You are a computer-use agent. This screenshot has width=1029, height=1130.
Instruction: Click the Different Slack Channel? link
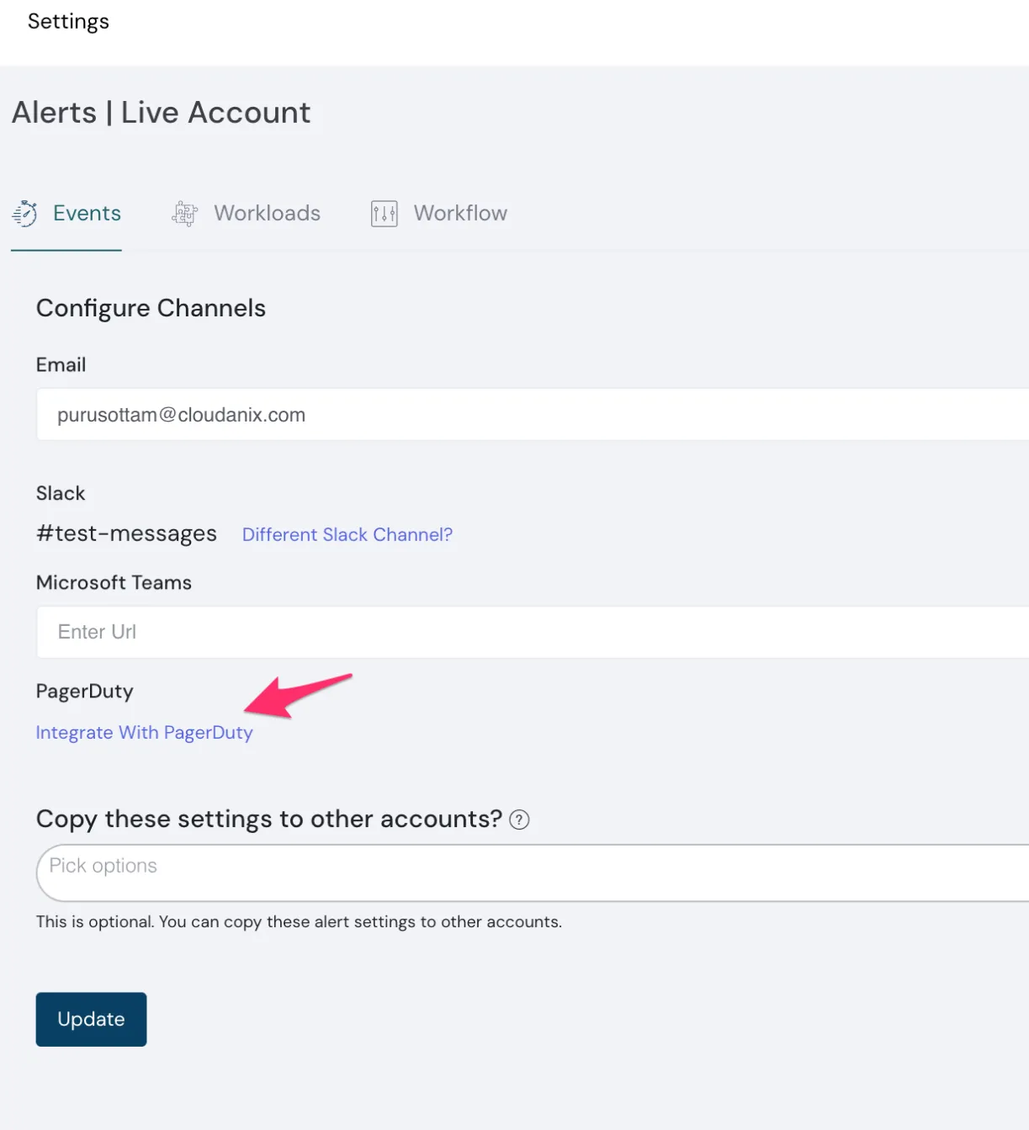coord(347,535)
